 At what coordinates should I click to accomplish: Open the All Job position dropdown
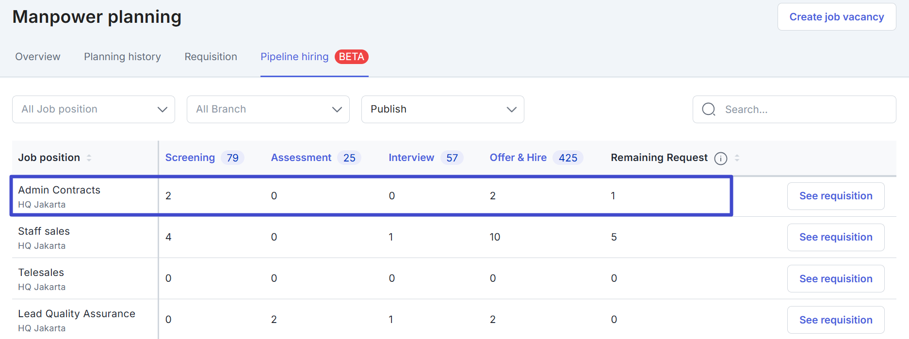pos(94,109)
